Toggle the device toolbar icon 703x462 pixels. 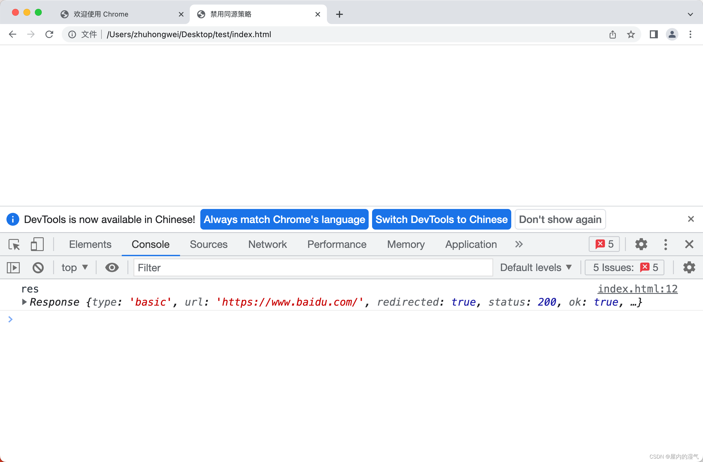point(37,244)
